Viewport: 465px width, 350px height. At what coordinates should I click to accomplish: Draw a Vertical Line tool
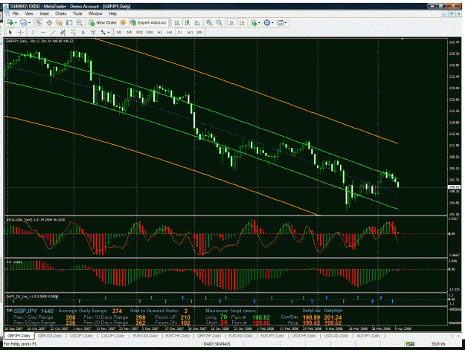[33, 32]
